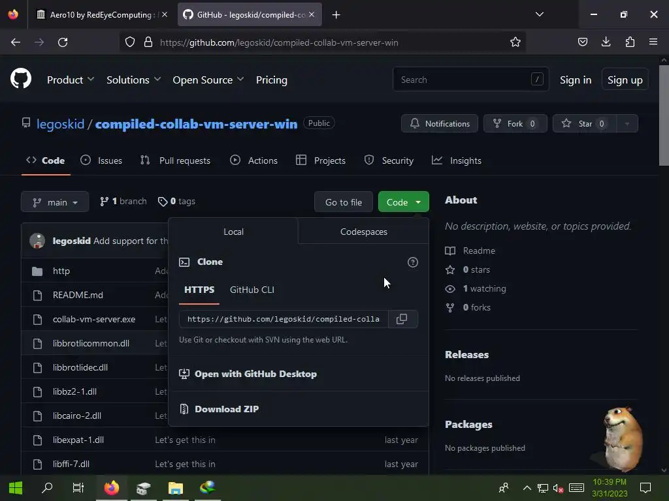Open Firefox downloads panel
This screenshot has height=501, width=669.
click(x=606, y=42)
